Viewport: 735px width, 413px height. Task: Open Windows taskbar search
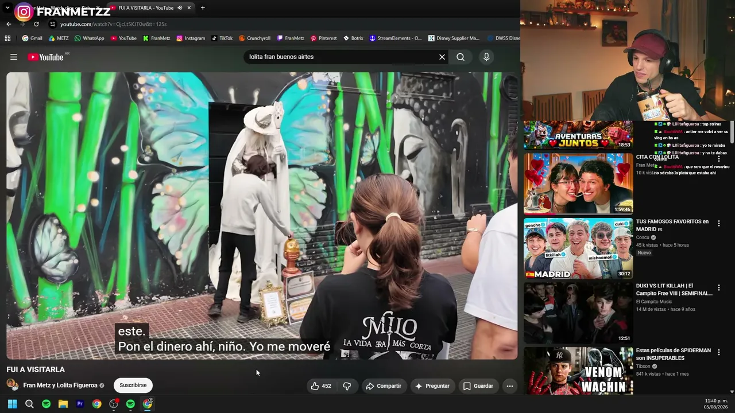coord(29,404)
